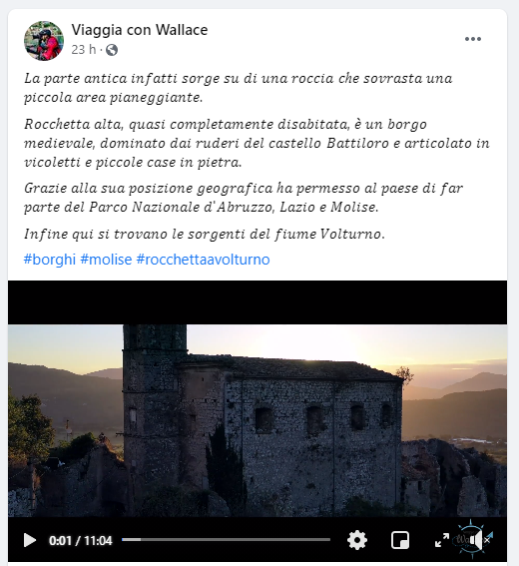Play the video with the play button
Image resolution: width=519 pixels, height=566 pixels.
click(30, 540)
